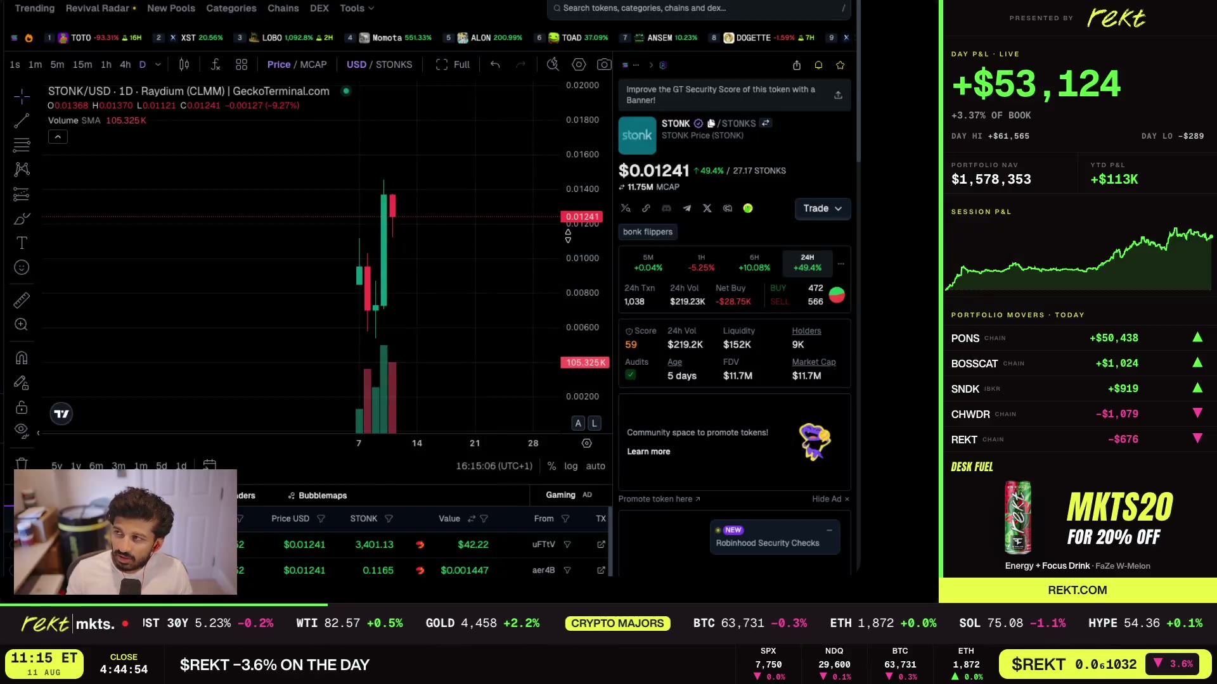This screenshot has width=1217, height=684.
Task: Open the New Pools tab
Action: tap(171, 8)
